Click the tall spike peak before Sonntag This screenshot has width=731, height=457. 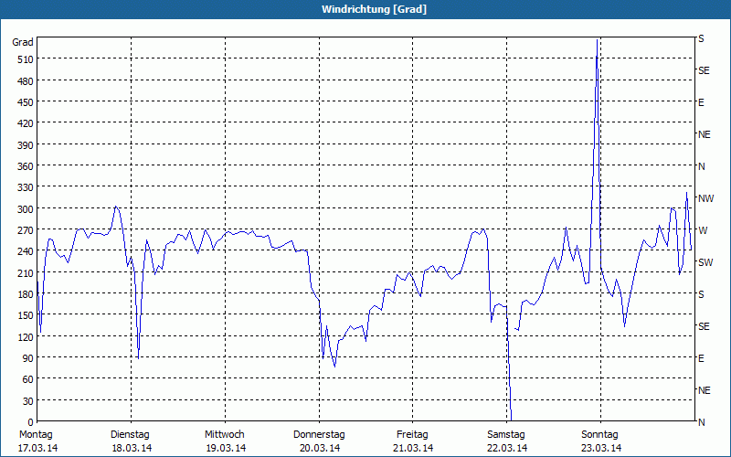597,41
